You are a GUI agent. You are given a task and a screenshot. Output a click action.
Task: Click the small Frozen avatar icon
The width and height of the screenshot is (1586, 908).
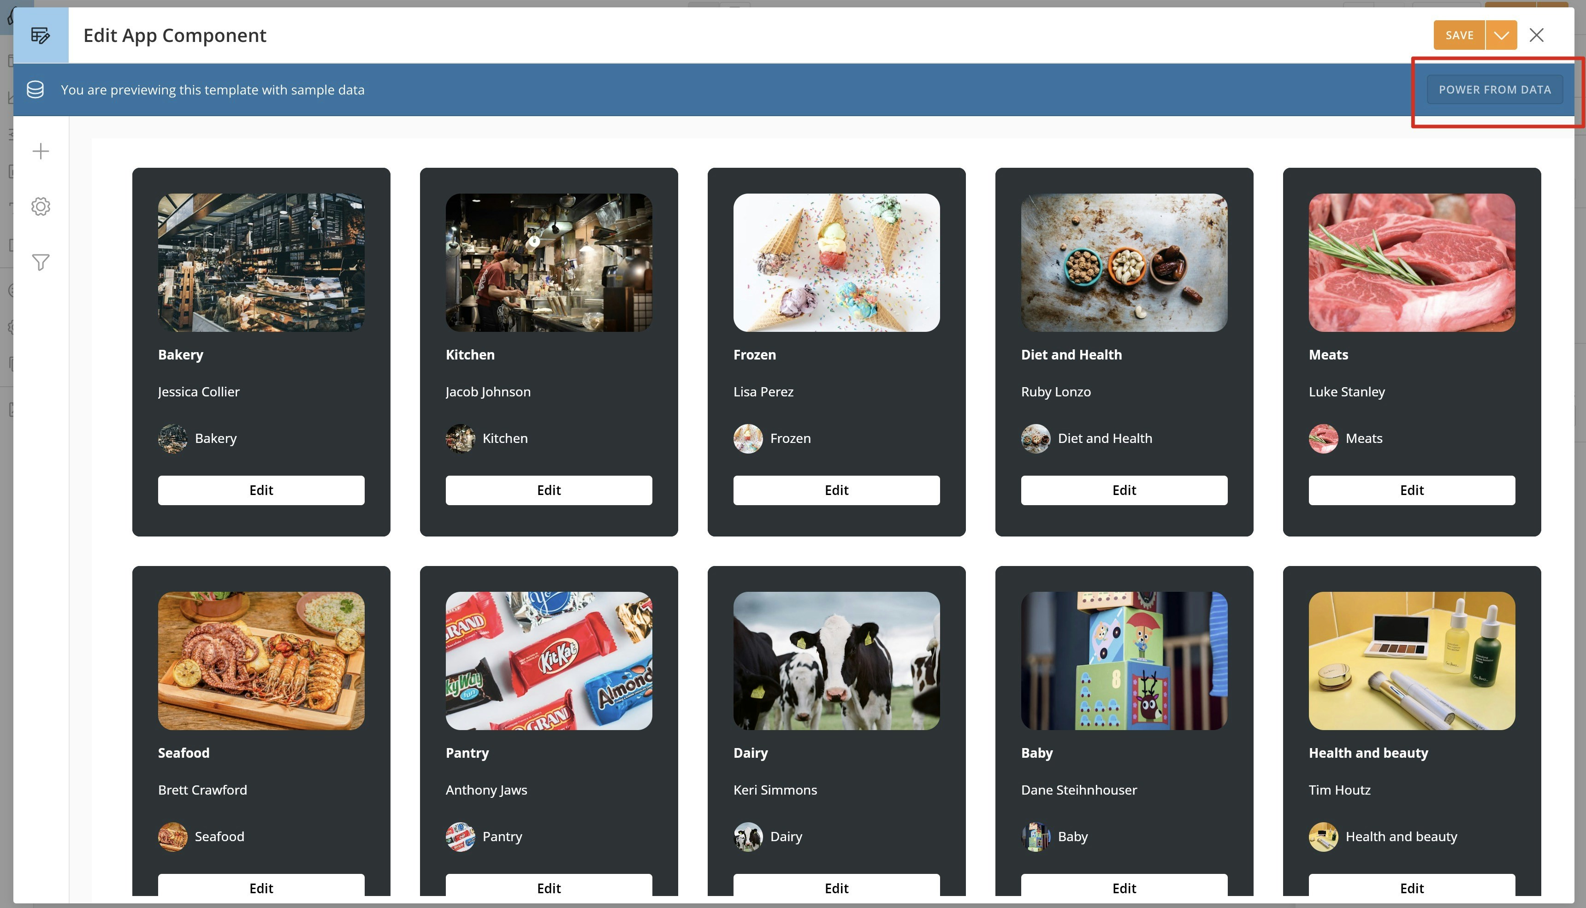click(x=748, y=438)
